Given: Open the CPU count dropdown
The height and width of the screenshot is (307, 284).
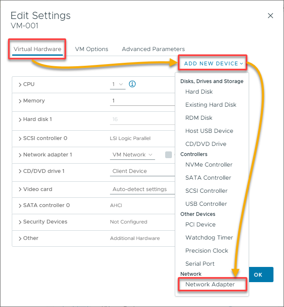Looking at the screenshot, I should (118, 84).
